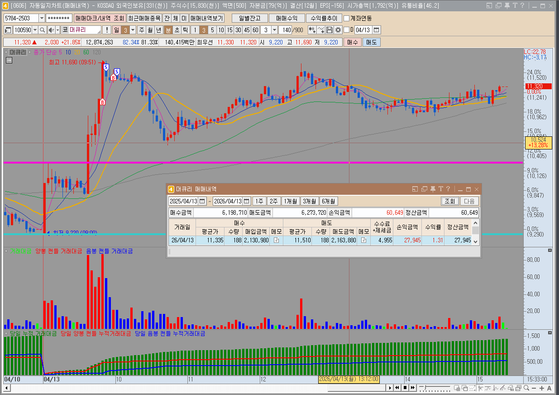This screenshot has height=395, width=559.
Task: Click the 일별잔고 button
Action: [249, 18]
